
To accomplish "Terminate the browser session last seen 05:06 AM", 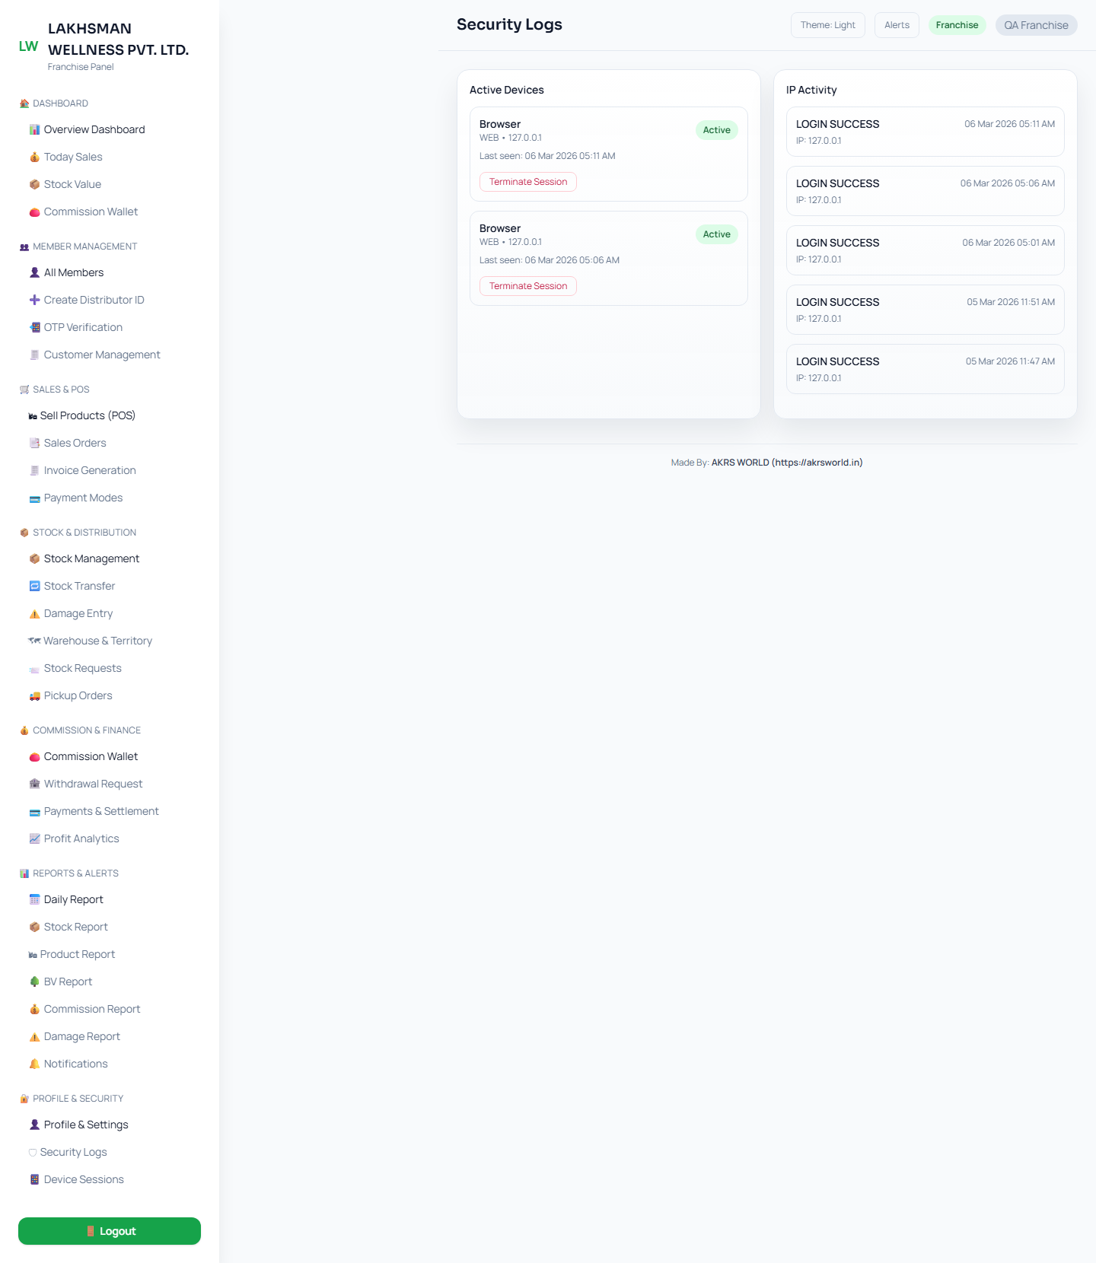I will click(x=528, y=286).
